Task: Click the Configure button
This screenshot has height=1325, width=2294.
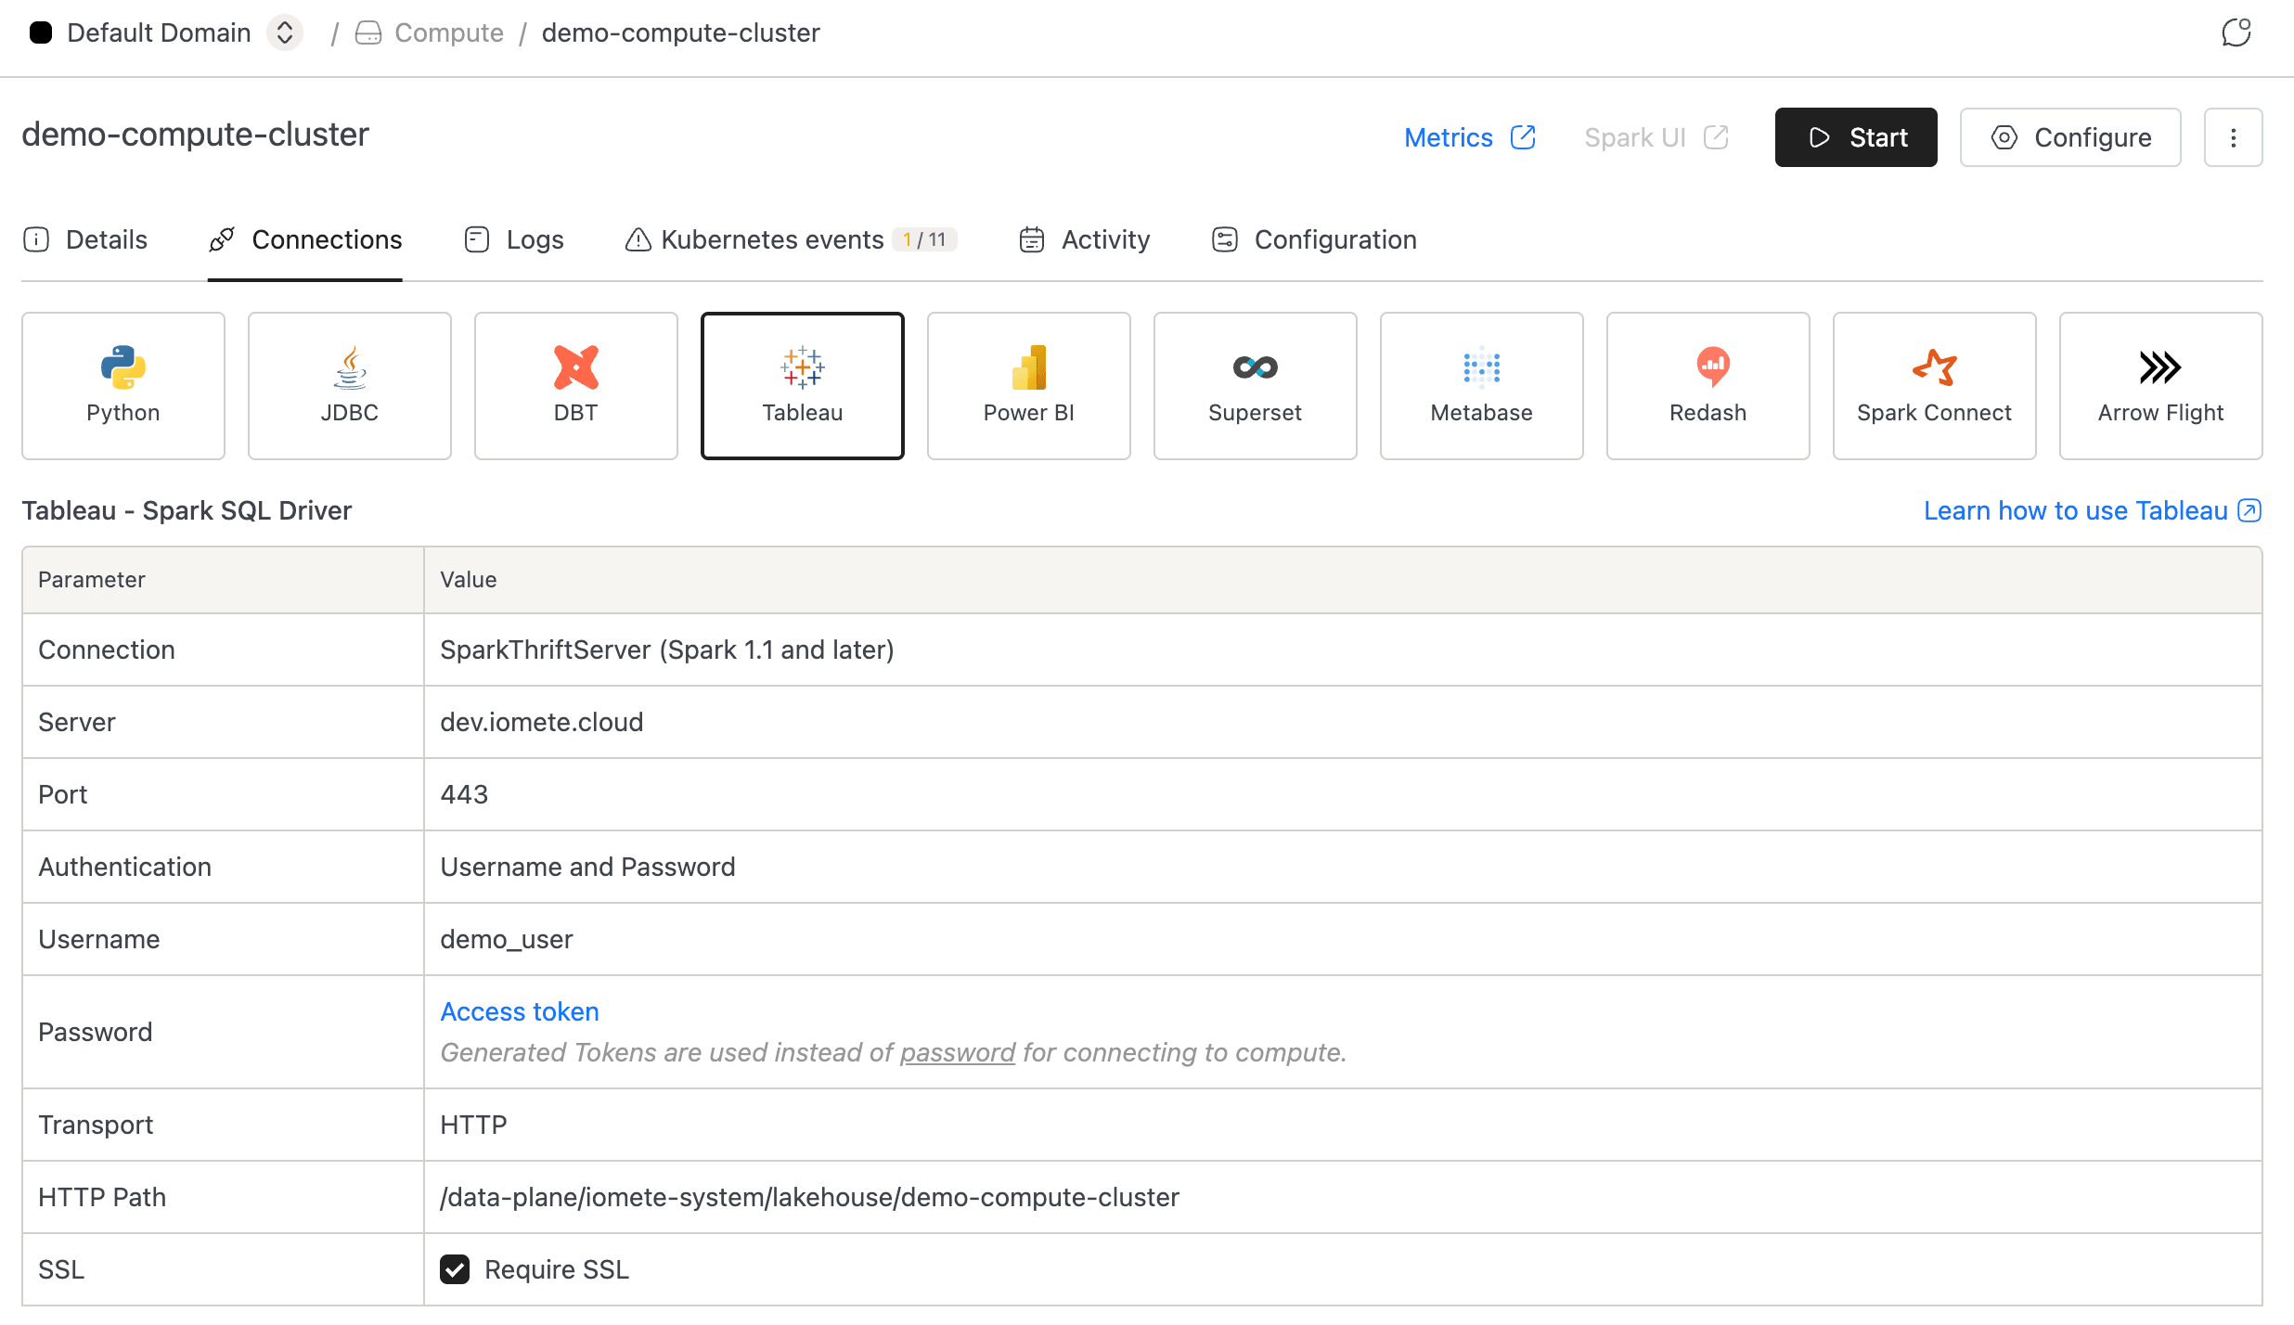Action: [2070, 137]
